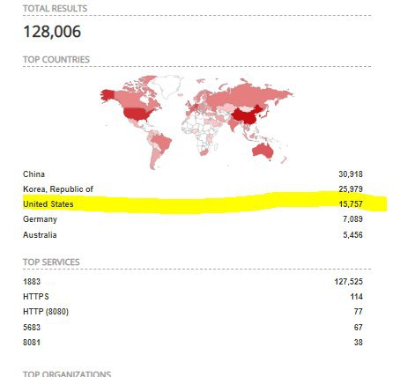Choose the Australia country filter
Screen dimensions: 400x377
(x=40, y=235)
